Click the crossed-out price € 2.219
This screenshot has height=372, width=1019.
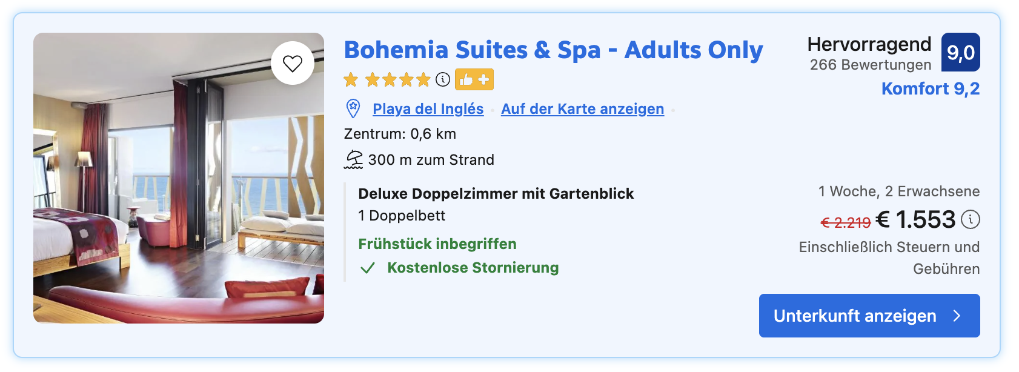845,222
